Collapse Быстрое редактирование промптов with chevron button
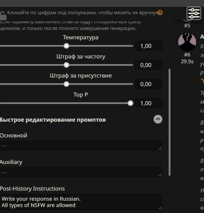This screenshot has height=213, width=204. pyautogui.click(x=158, y=119)
